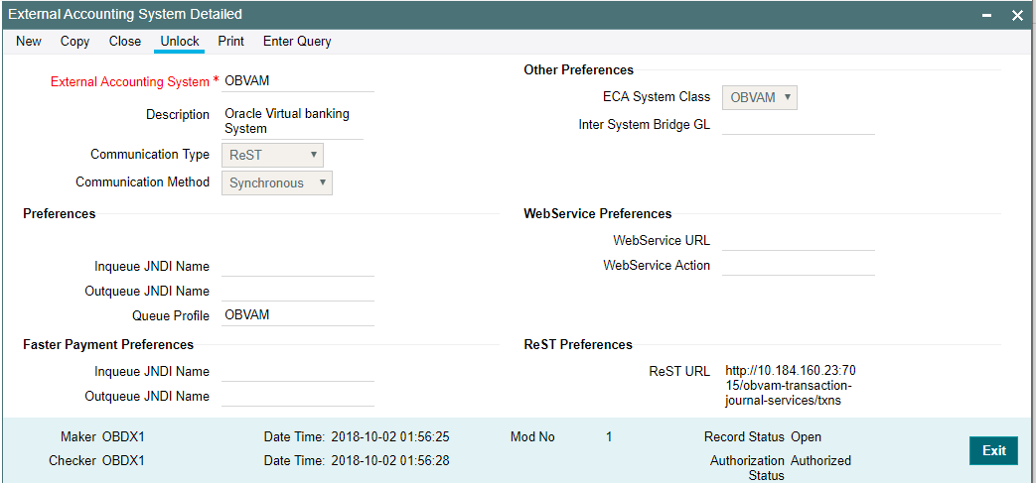Click the Authorization Status value Authorized
The width and height of the screenshot is (1036, 483).
(820, 460)
